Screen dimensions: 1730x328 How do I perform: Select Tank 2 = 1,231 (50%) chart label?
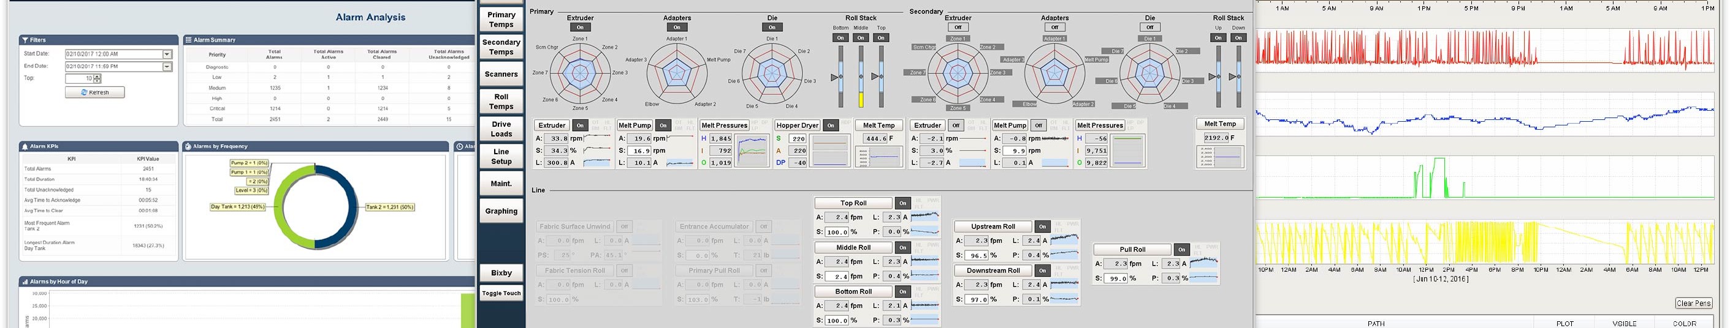(x=389, y=207)
